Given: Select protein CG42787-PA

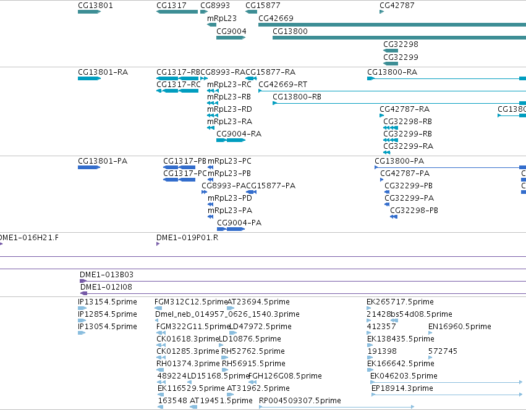Looking at the screenshot, I should pyautogui.click(x=405, y=174).
